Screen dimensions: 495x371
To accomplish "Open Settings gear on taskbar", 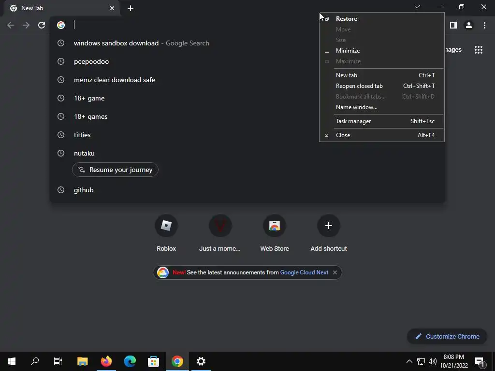I will coord(201,361).
